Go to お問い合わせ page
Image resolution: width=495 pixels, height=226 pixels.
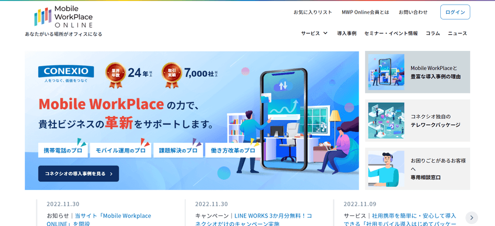click(x=413, y=12)
